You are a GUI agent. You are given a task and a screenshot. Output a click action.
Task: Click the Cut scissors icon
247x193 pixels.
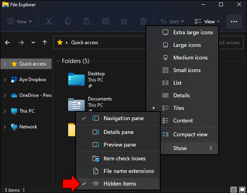[49, 21]
